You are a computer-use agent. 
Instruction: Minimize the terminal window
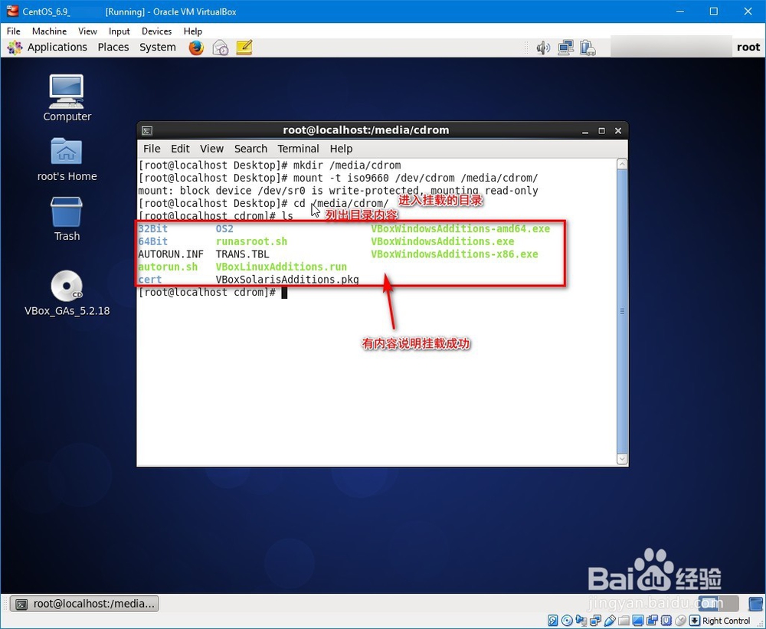point(585,131)
